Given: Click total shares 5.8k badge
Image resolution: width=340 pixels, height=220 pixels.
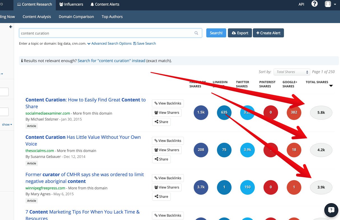Looking at the screenshot, I should click(321, 112).
